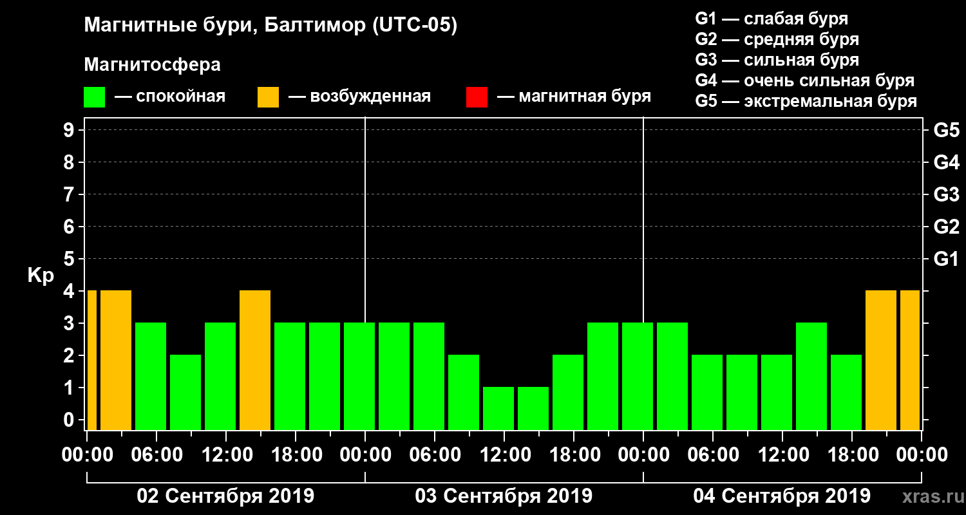Click the orange 'возбужденная' legend swatch
Viewport: 966px width, 515px height.
(x=268, y=97)
